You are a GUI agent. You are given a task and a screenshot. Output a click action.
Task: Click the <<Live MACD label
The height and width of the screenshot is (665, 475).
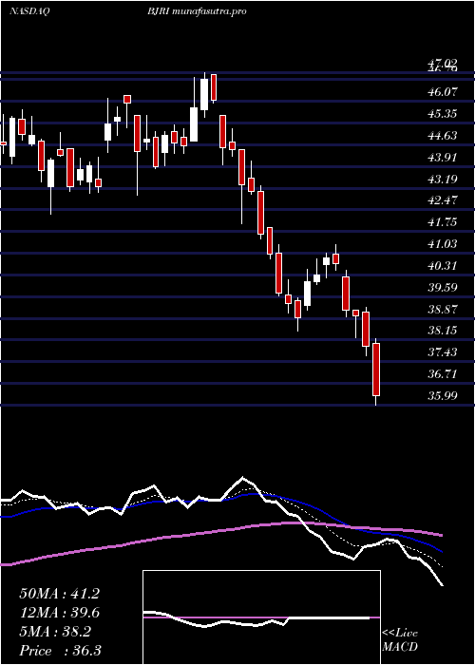(400, 640)
